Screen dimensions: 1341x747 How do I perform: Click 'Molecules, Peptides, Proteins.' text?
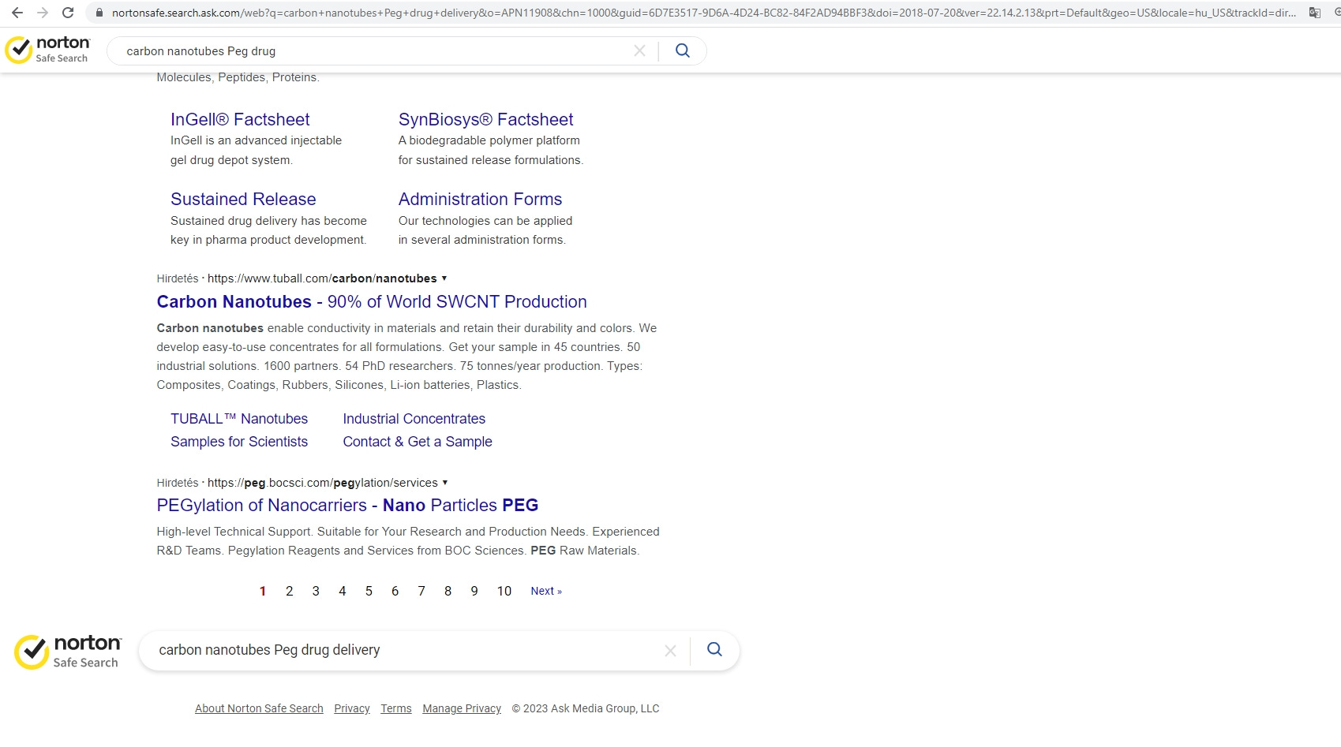click(x=238, y=77)
